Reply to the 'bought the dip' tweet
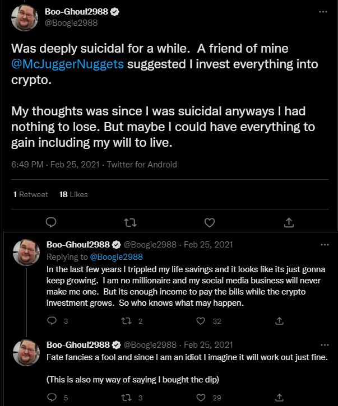 (x=52, y=397)
